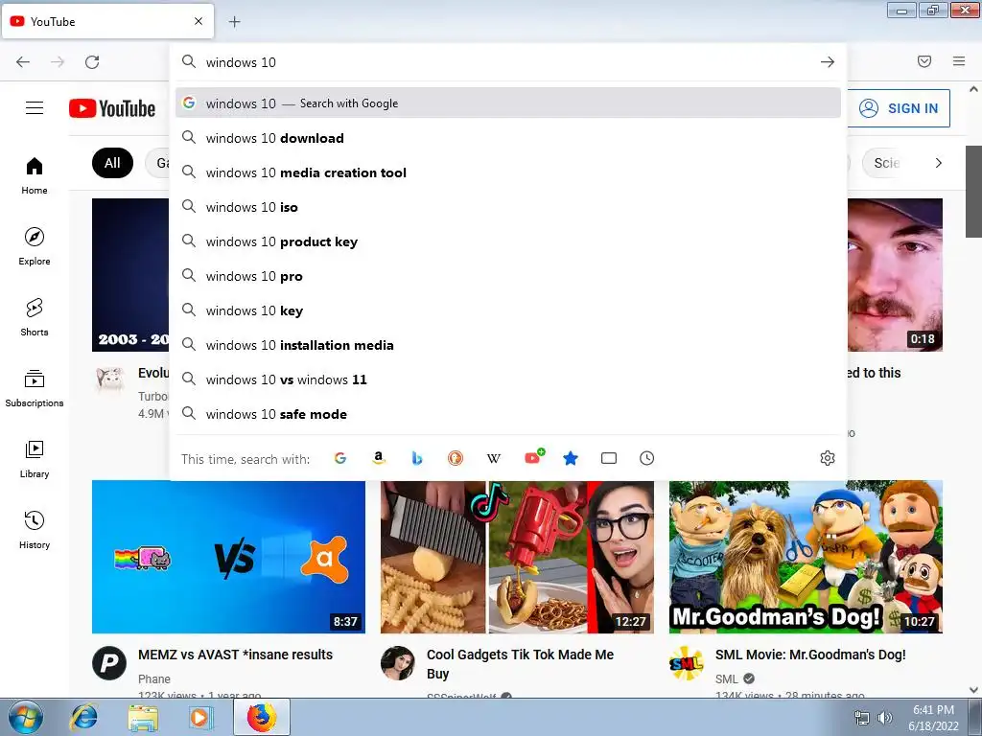Open 'MEMZ vs AVAST *insane results' title
This screenshot has height=736, width=982.
236,655
